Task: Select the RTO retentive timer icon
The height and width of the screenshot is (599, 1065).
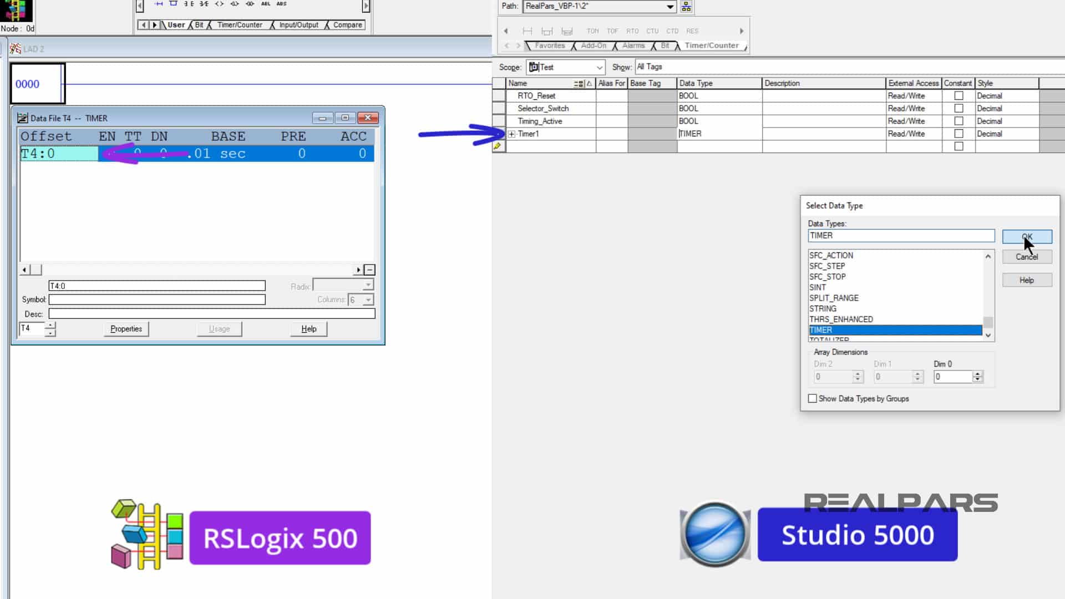Action: tap(632, 31)
